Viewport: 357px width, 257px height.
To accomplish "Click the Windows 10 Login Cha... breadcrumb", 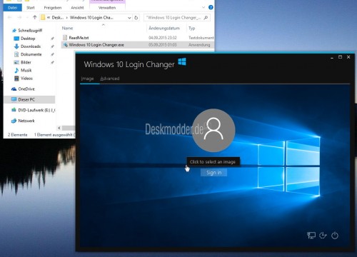I will tap(91, 18).
